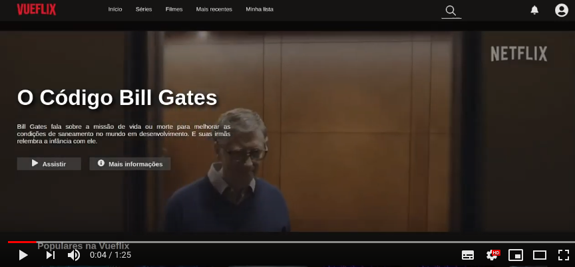Screen dimensions: 575x267
Task: Open the search magnifier icon
Action: (451, 11)
